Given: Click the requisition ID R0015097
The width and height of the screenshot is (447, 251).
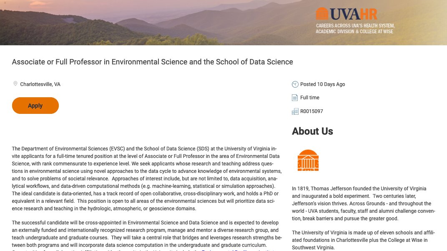Looking at the screenshot, I should point(311,111).
